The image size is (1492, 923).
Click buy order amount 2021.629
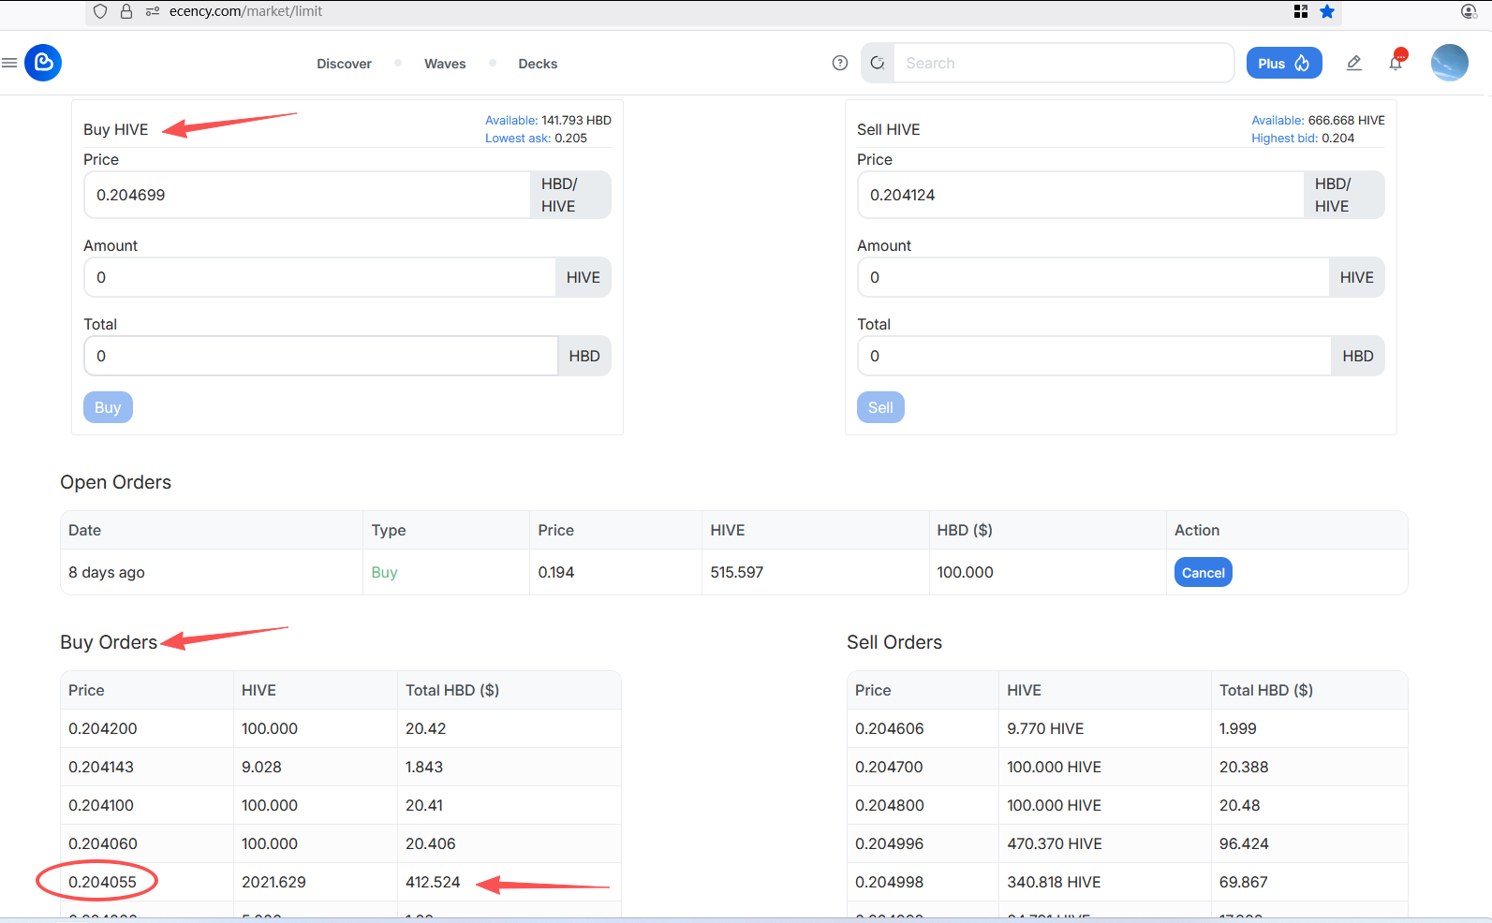pos(273,882)
